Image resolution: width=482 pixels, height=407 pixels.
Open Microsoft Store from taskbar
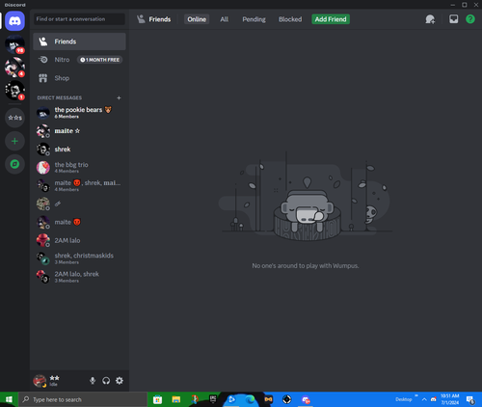click(x=157, y=399)
